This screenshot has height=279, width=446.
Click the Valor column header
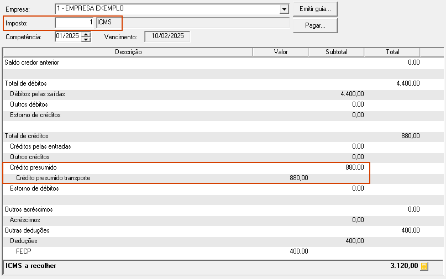tap(280, 52)
